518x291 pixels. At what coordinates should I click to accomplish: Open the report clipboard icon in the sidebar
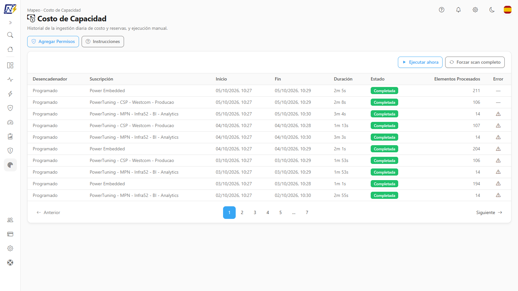pos(10,136)
